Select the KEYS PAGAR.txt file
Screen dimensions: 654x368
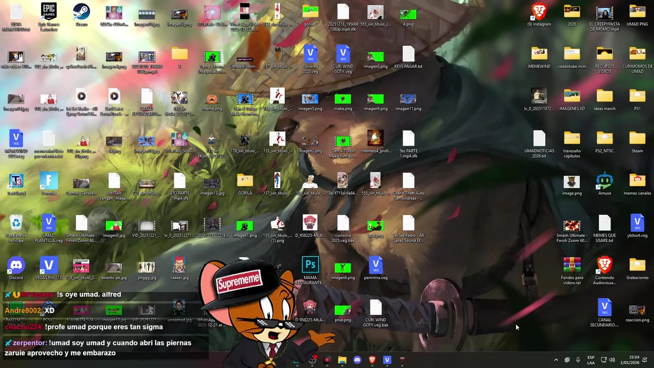(408, 57)
